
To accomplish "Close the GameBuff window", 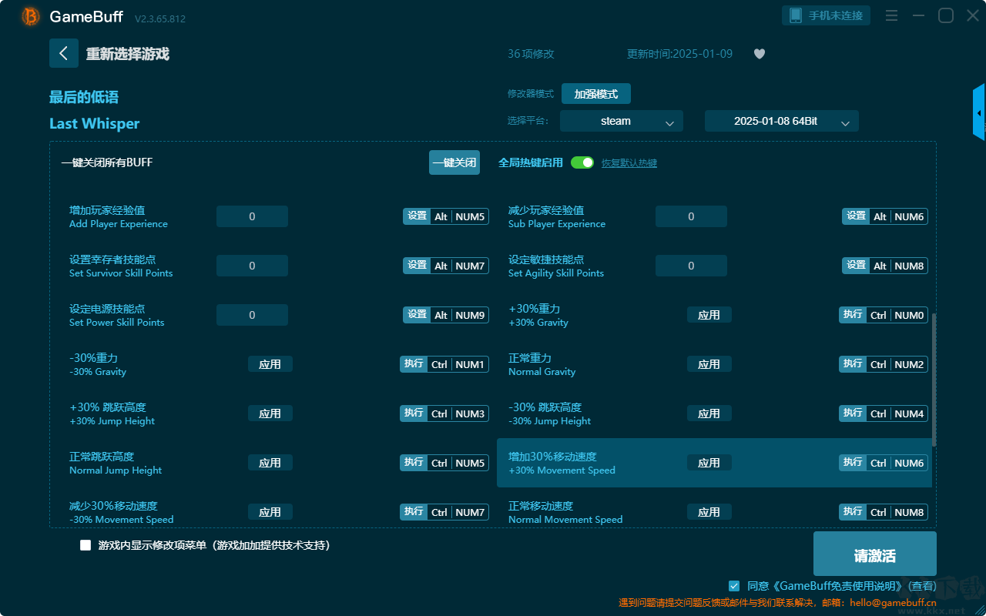I will point(973,15).
